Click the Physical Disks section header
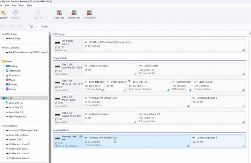Image resolution: width=251 pixels, height=163 pixels. pyautogui.click(x=60, y=58)
